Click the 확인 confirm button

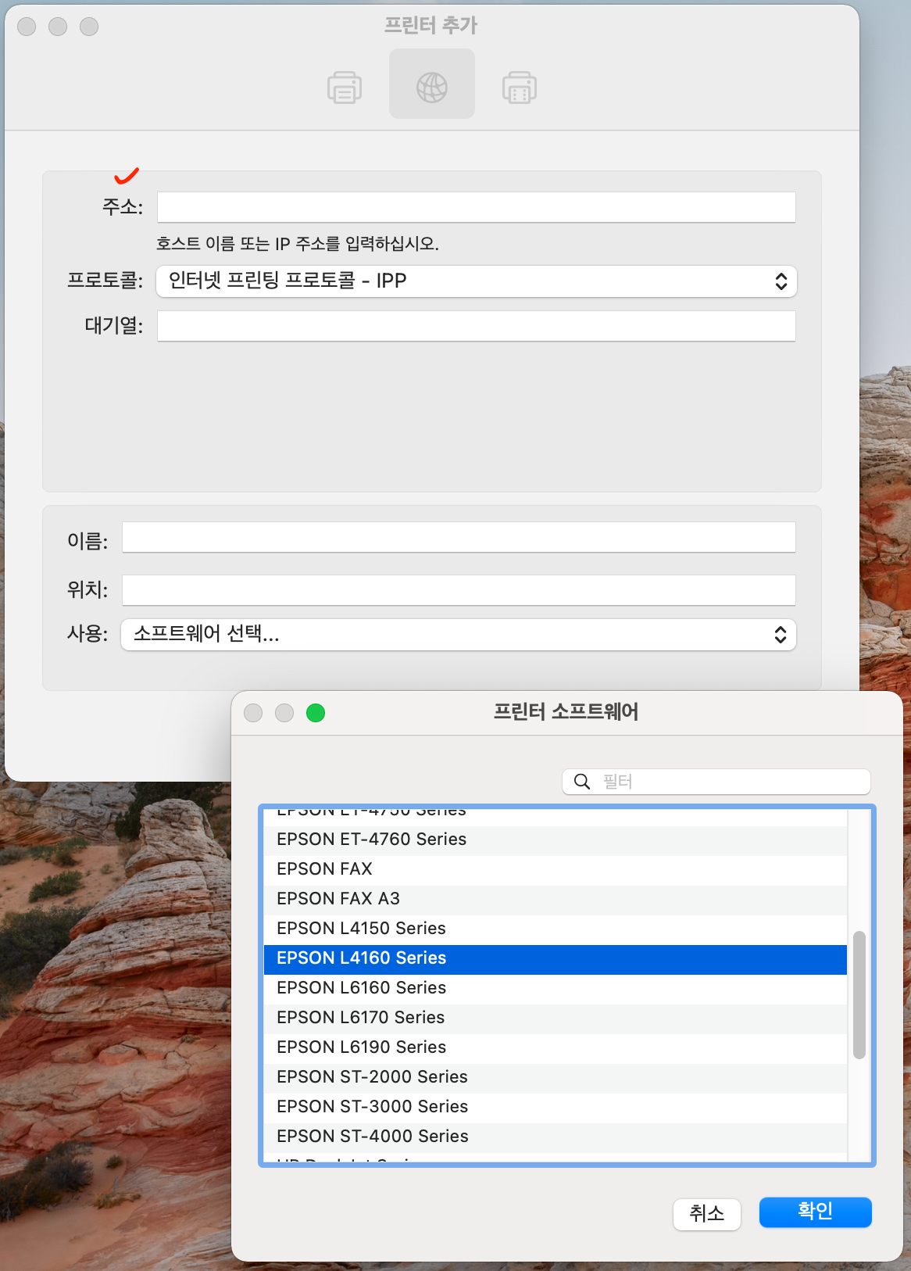pos(816,1212)
